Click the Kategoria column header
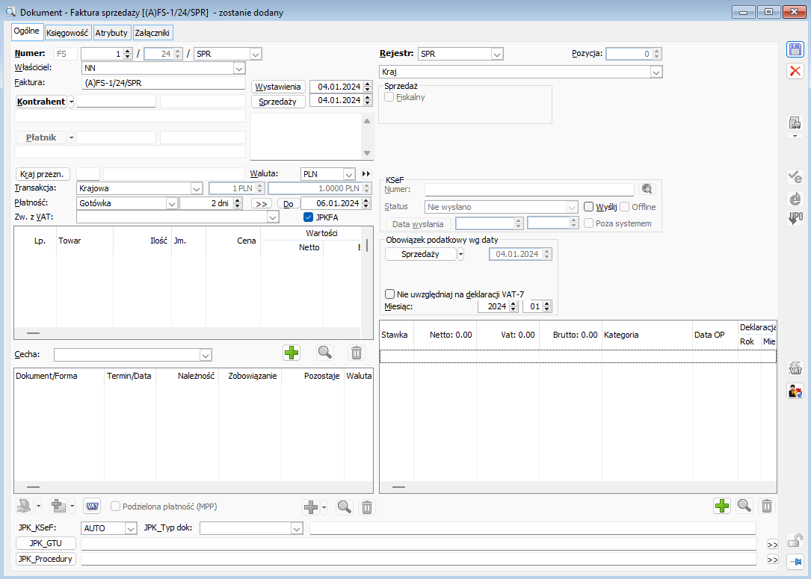The height and width of the screenshot is (579, 811). (647, 335)
